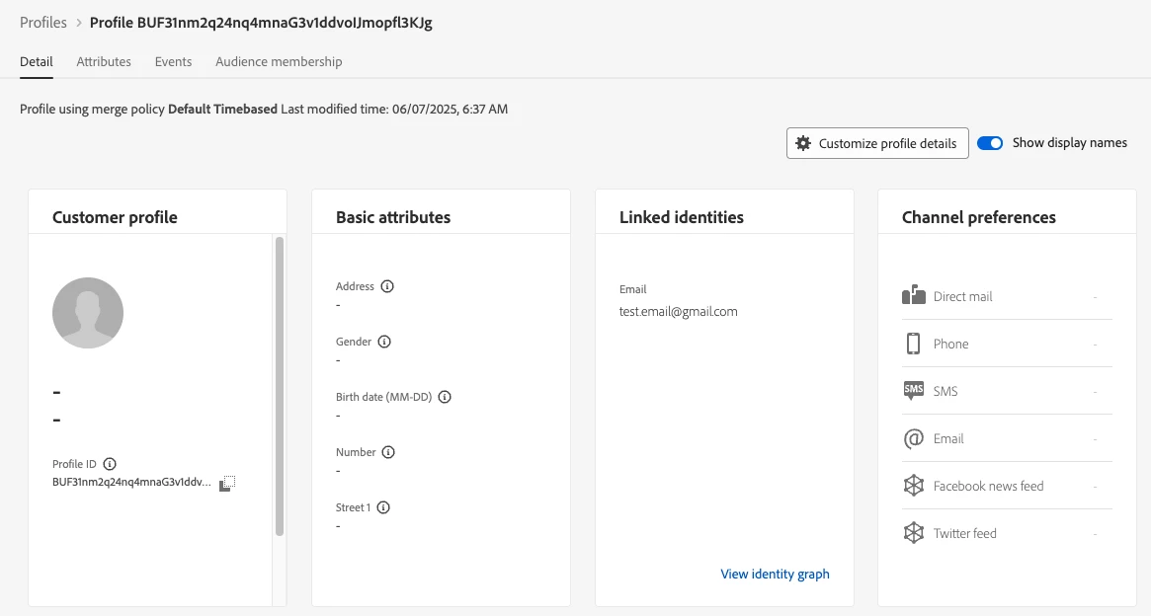Open the View identity graph link
Image resolution: width=1151 pixels, height=616 pixels.
click(775, 574)
